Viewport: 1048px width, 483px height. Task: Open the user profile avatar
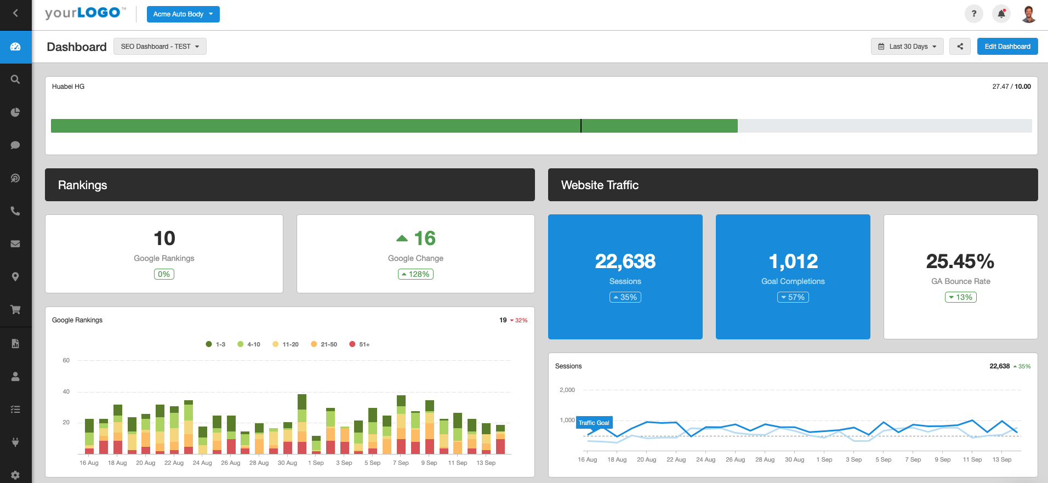[1029, 14]
